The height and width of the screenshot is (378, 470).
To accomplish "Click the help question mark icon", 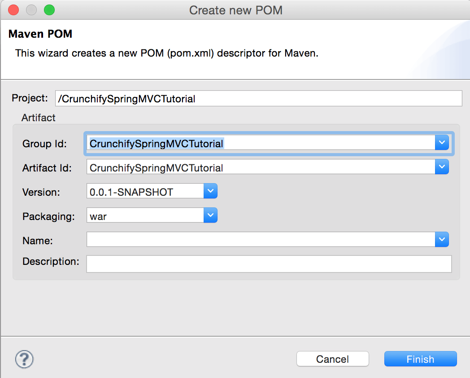I will pos(25,359).
